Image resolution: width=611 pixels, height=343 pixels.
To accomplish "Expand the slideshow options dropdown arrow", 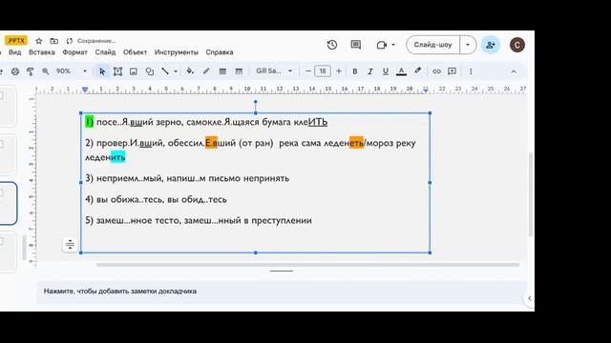I will [x=468, y=45].
